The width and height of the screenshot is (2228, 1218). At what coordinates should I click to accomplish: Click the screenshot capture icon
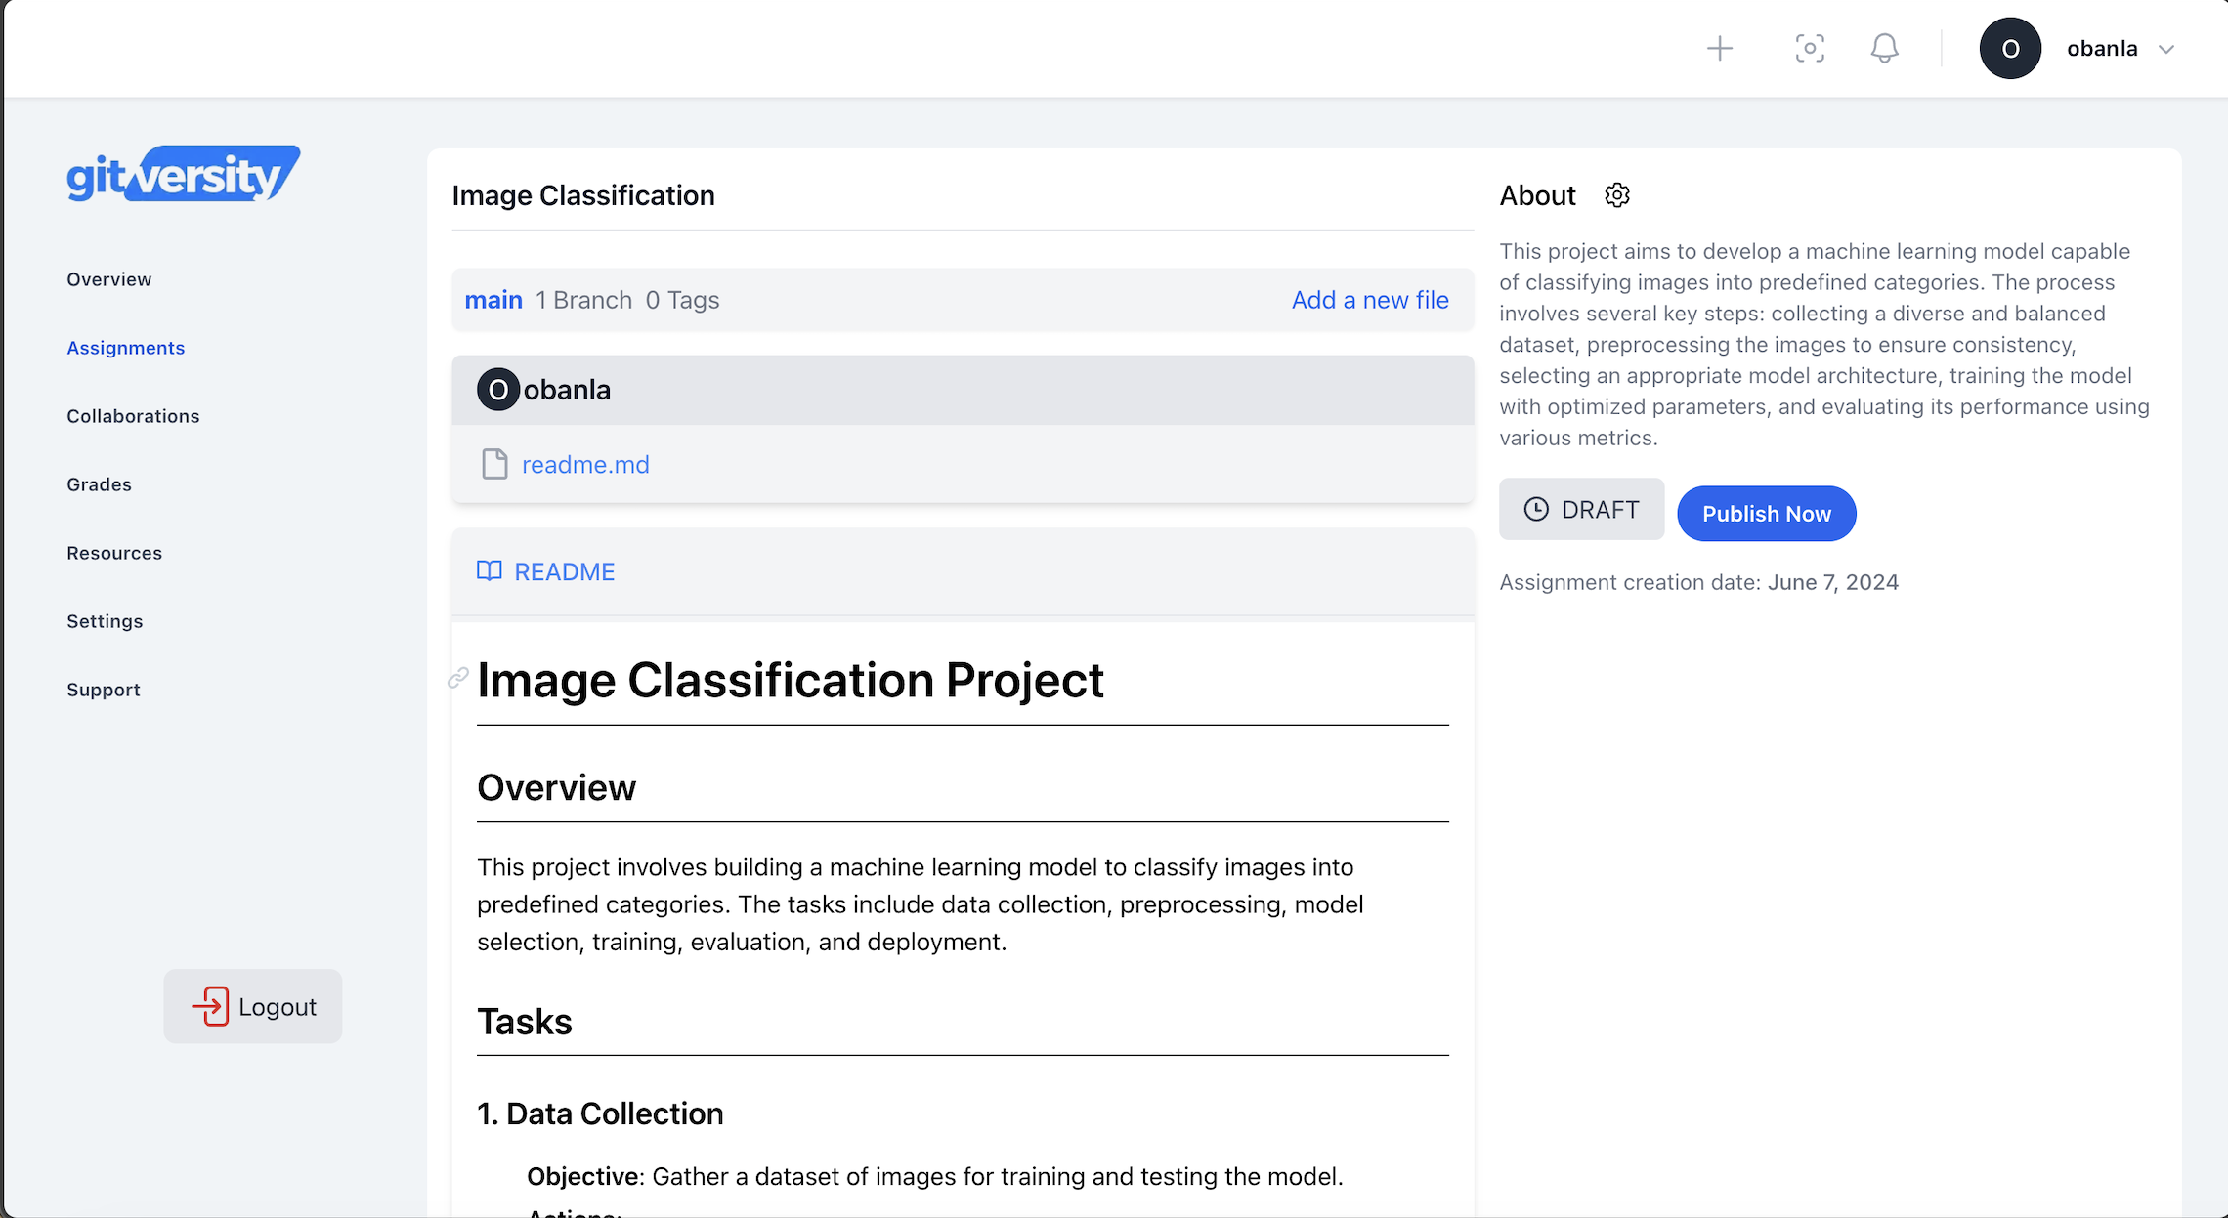click(1810, 49)
